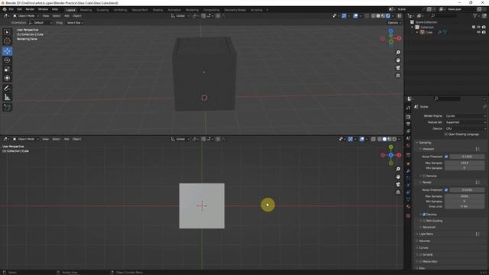
Task: Select the Measure tool in left toolbar
Action: 7,98
